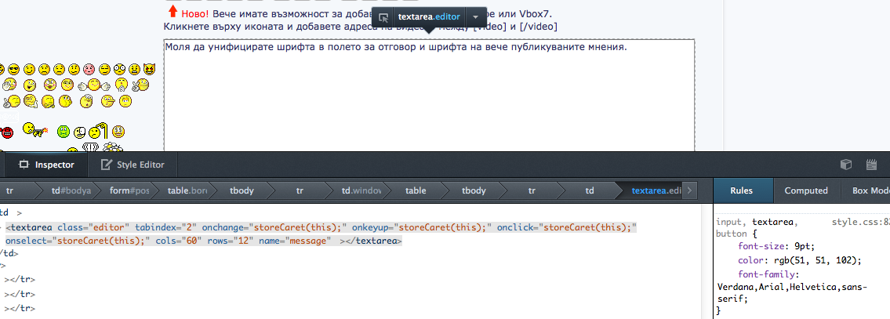Open the Box Model sidebar tab

click(865, 190)
